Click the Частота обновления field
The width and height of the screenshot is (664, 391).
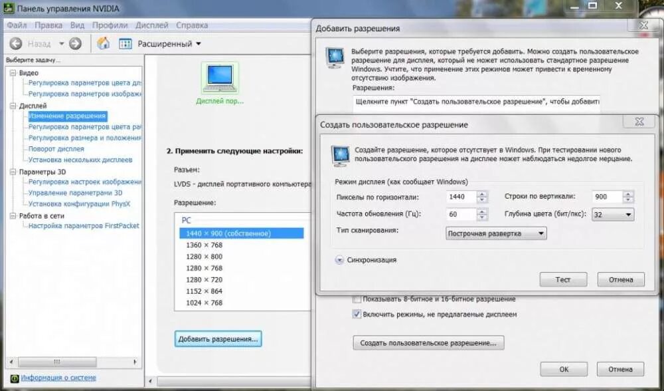[461, 214]
